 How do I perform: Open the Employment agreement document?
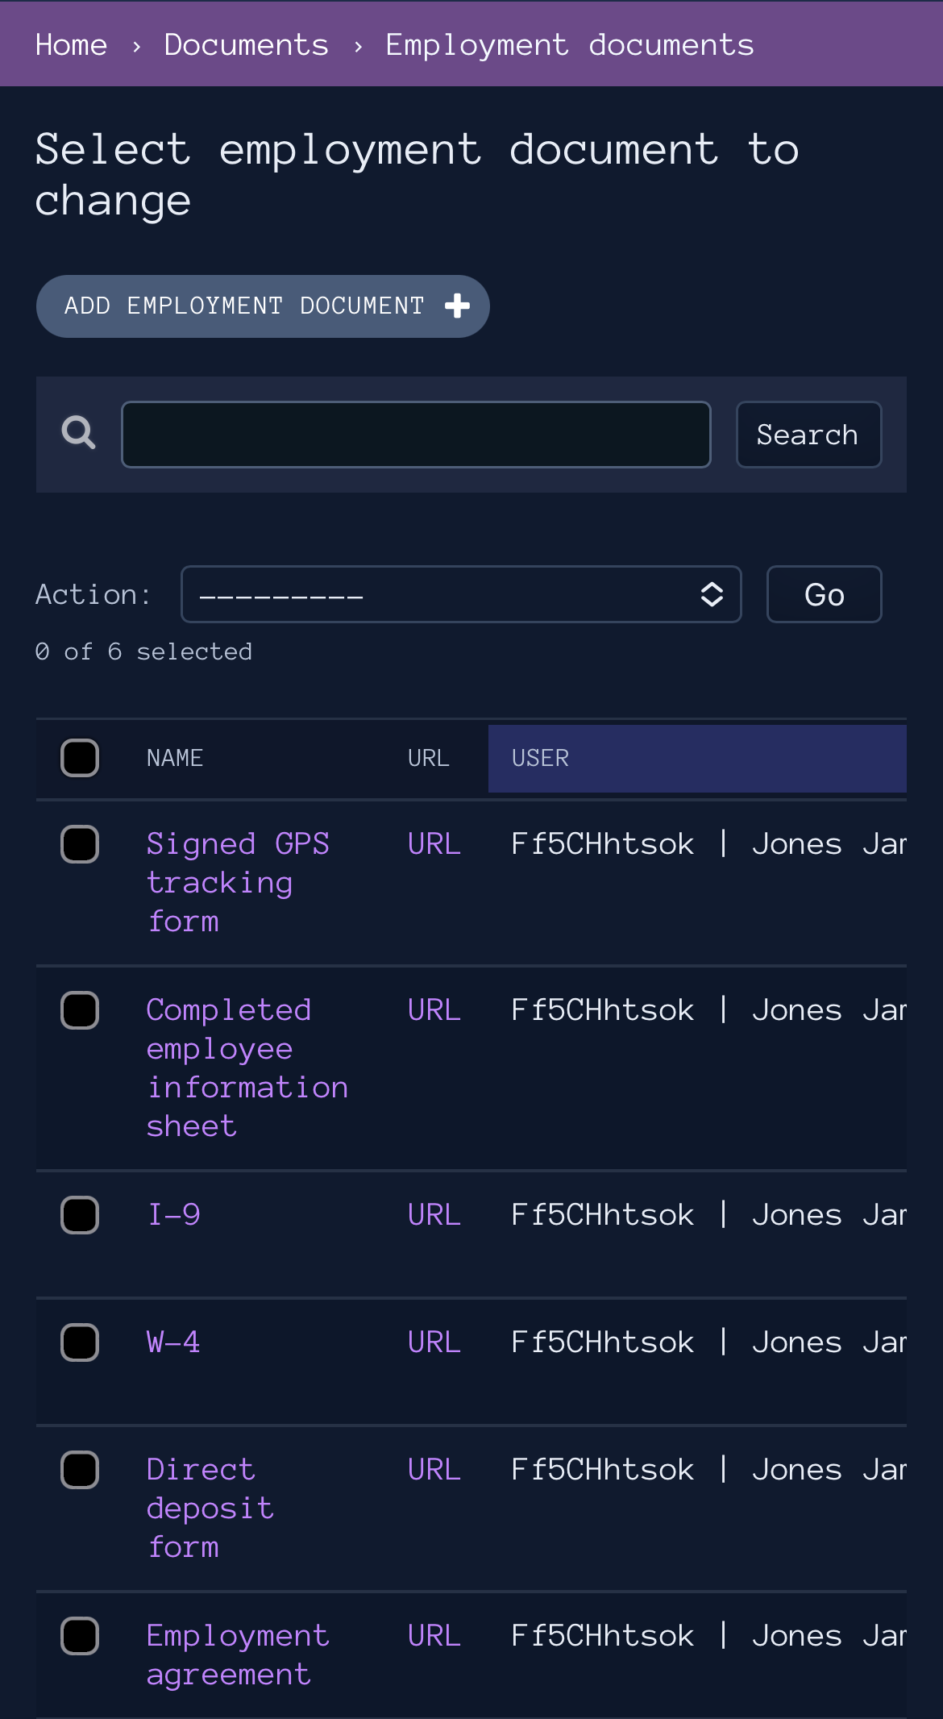pyautogui.click(x=238, y=1654)
